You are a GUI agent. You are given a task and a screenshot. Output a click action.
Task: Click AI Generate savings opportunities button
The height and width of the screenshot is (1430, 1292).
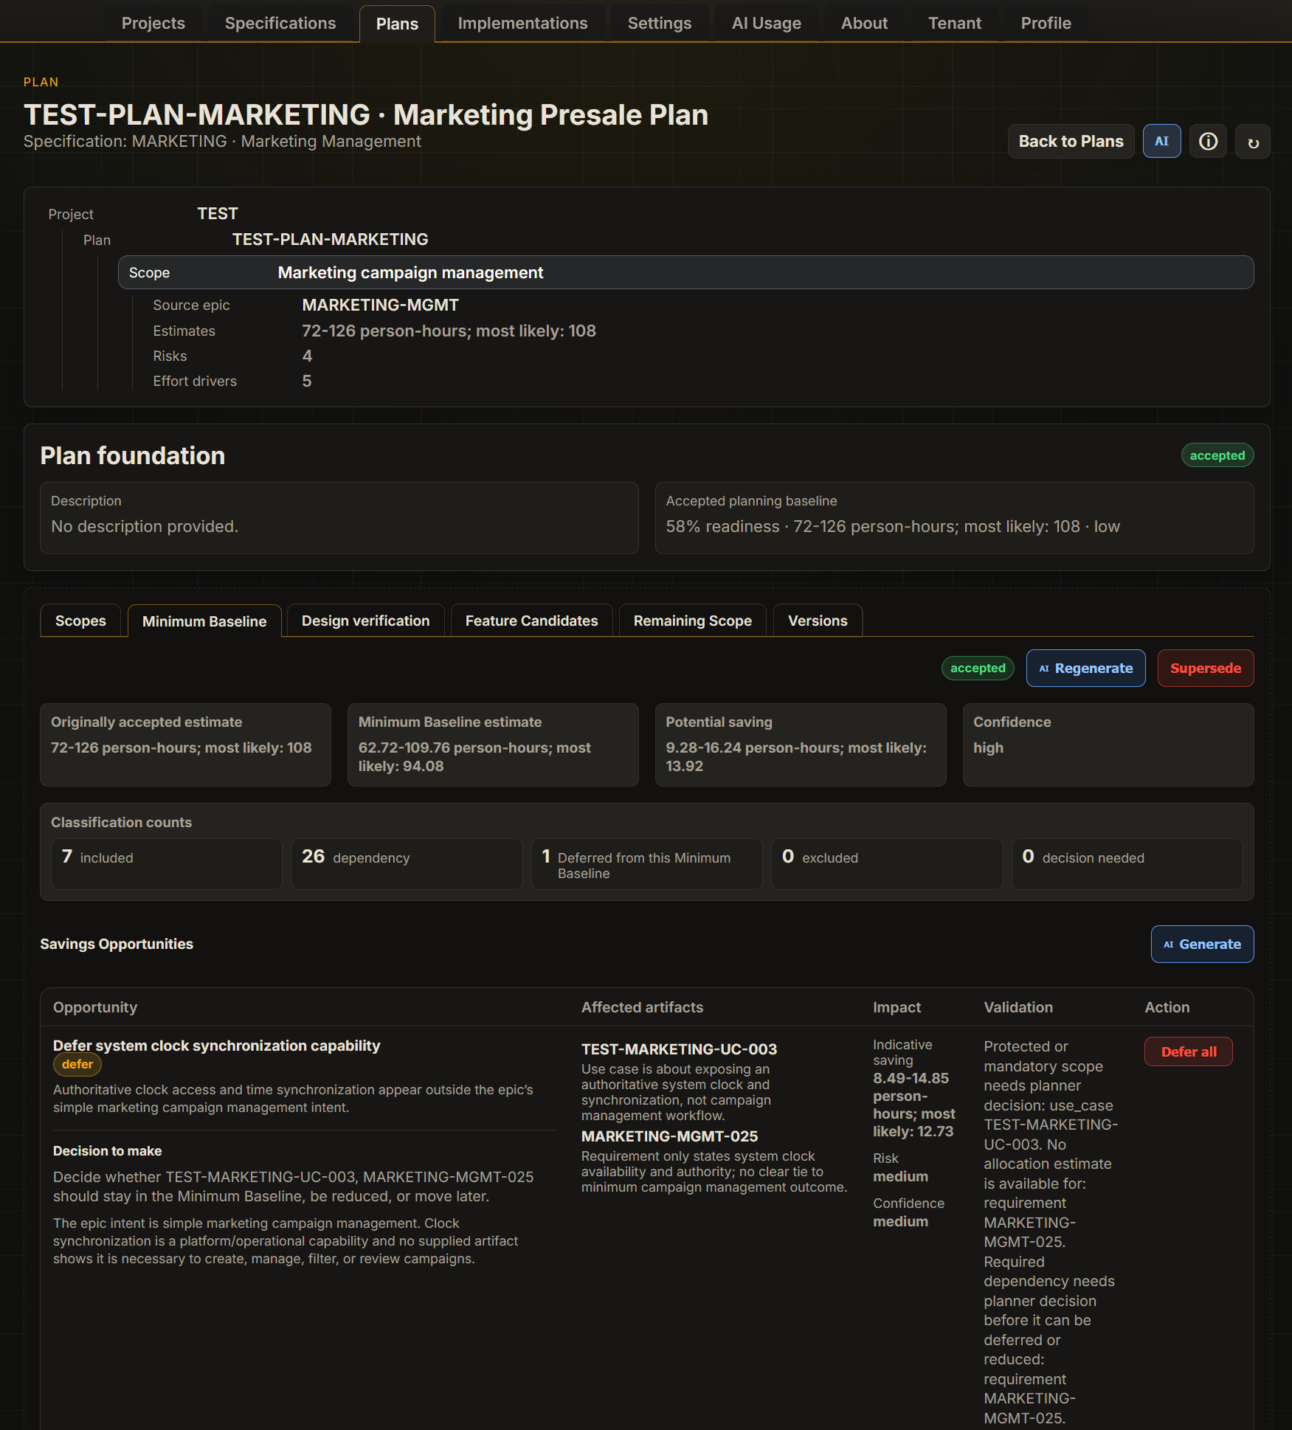point(1202,944)
